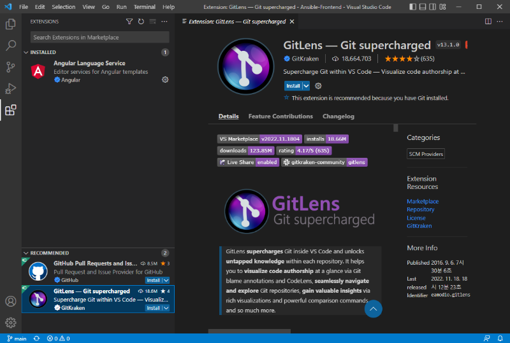
Task: Click the details page vertical scrollbar thumb
Action: point(395,128)
